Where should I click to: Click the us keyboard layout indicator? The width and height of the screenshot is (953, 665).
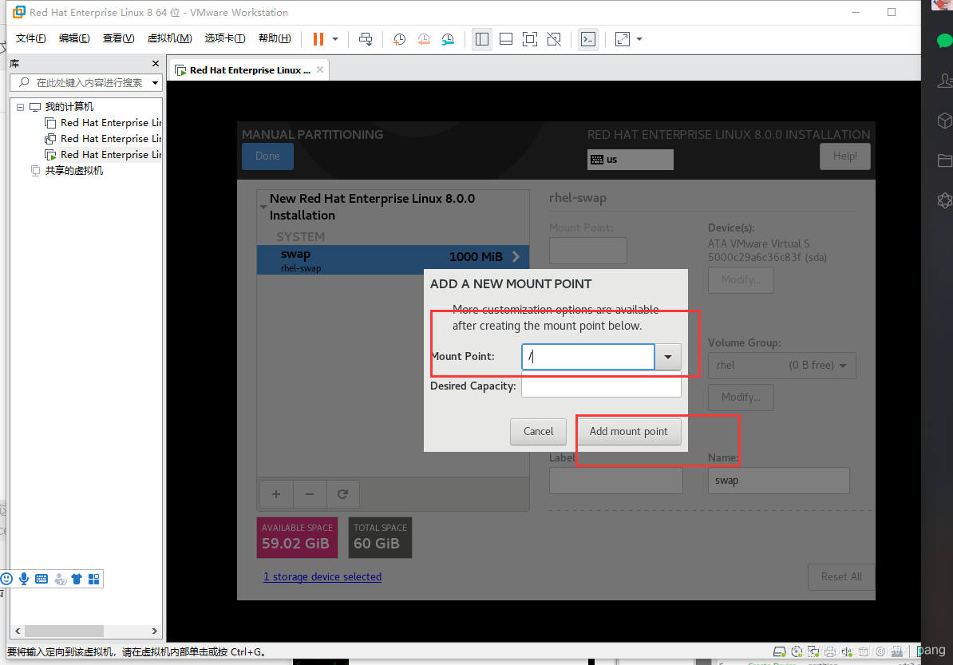pyautogui.click(x=631, y=159)
